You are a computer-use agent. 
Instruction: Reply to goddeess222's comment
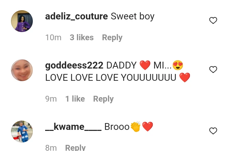click(104, 99)
